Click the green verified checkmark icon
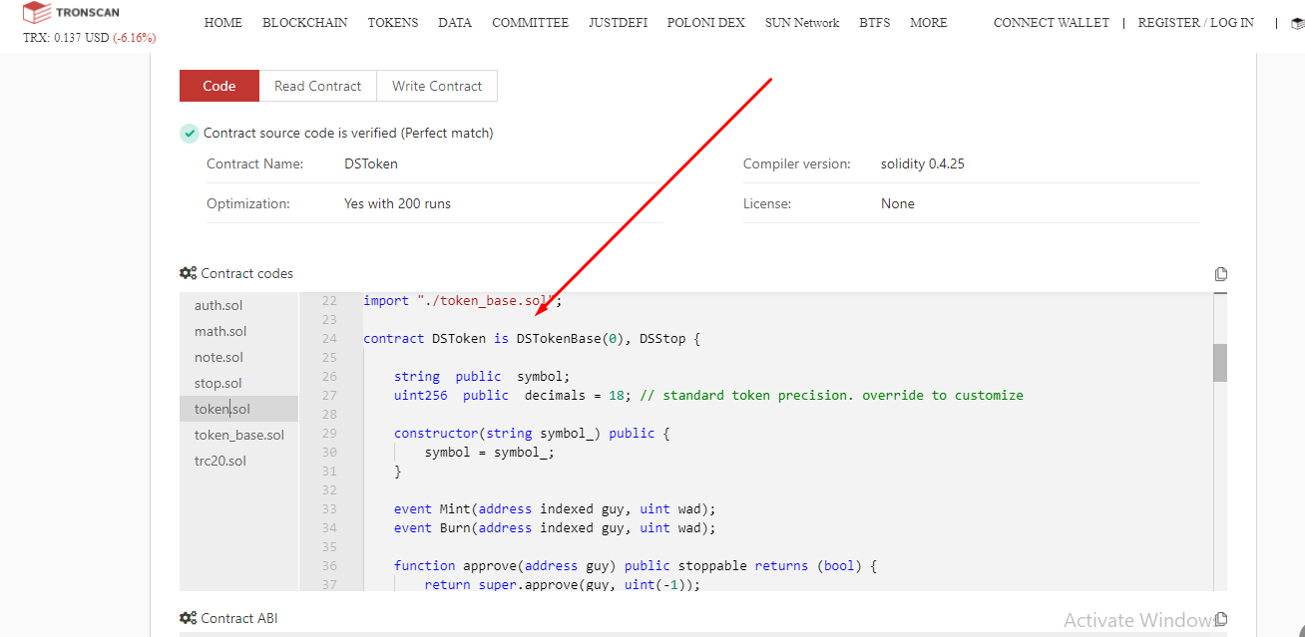 coord(190,134)
